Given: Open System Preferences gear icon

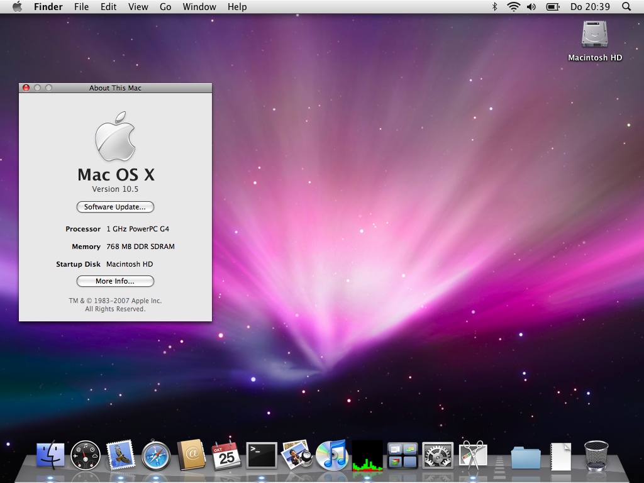Looking at the screenshot, I should 438,455.
